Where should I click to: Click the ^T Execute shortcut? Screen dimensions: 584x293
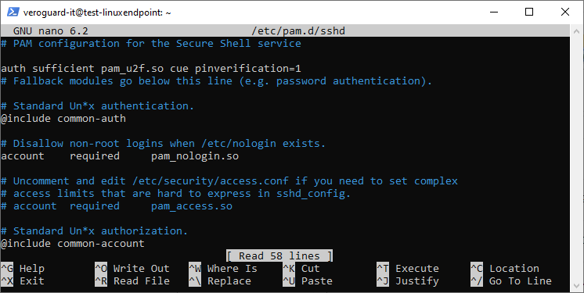pyautogui.click(x=408, y=269)
